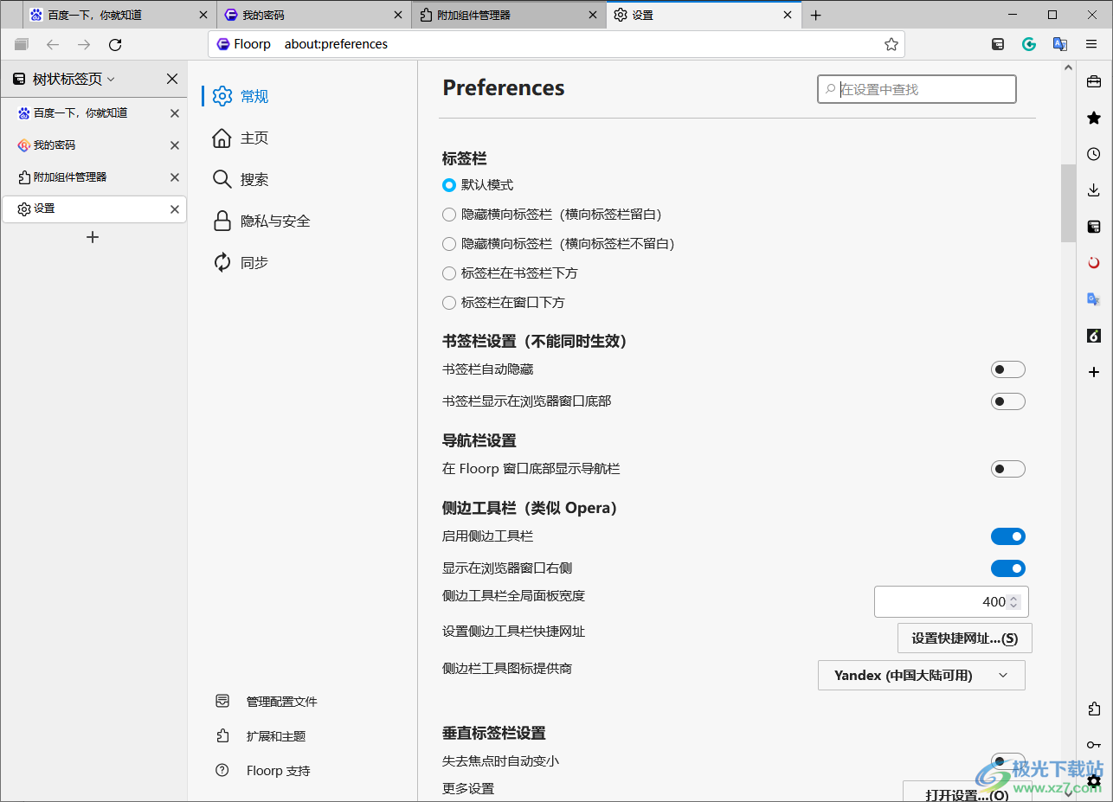
Task: Open the bookmarks star icon in the right sidebar
Action: click(x=1093, y=117)
